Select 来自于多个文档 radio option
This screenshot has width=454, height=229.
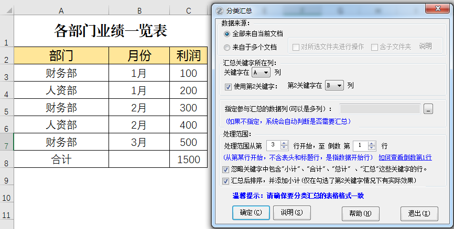pyautogui.click(x=227, y=47)
